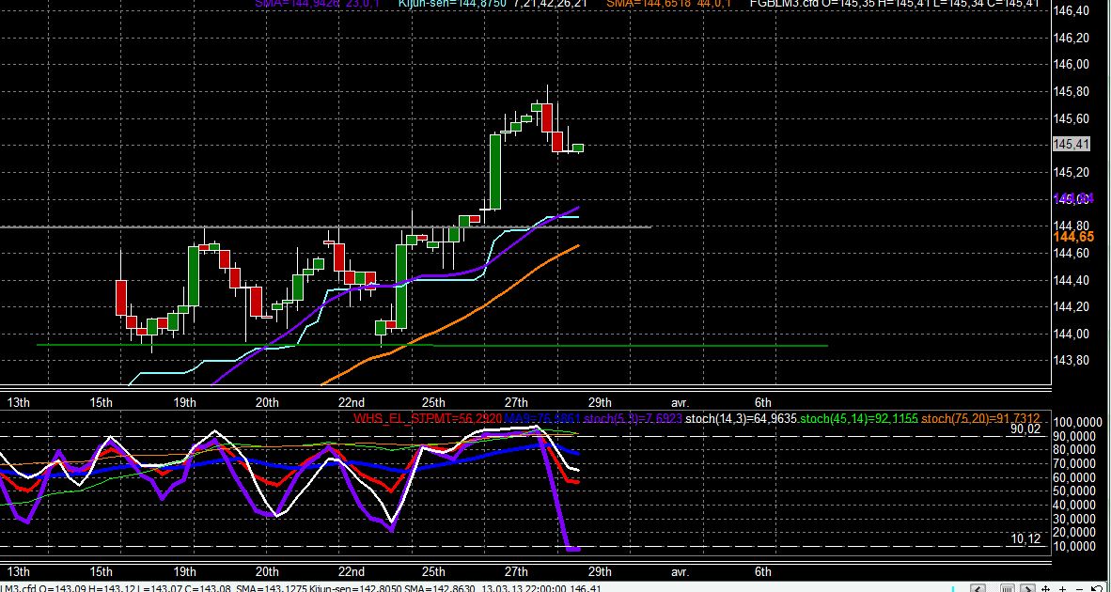
Task: Click the 100,0000 value on the indicator axis
Action: pyautogui.click(x=1078, y=423)
